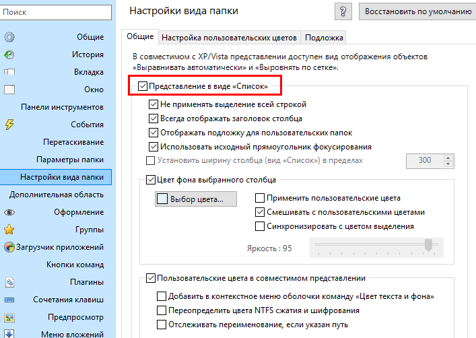Toggle Представление в виде «Список» checkbox
Image resolution: width=476 pixels, height=338 pixels.
click(x=143, y=86)
